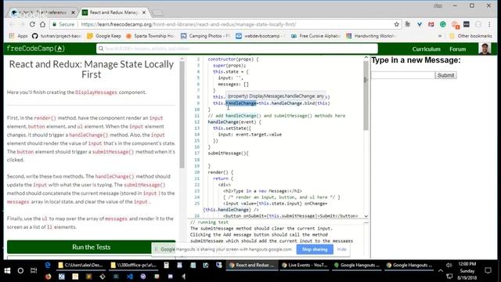Click Run the Tests button

point(91,247)
